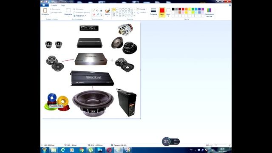Open the Толщина line thickness dropdown
Screen dimensions: 272x153
[x=153, y=12]
